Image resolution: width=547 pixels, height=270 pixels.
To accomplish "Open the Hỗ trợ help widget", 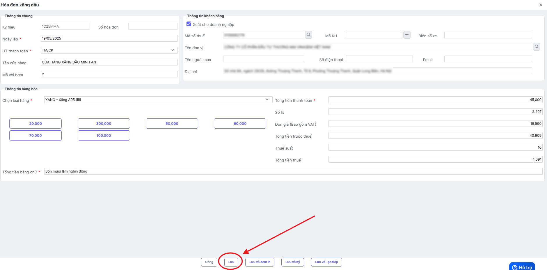I will click(x=522, y=267).
